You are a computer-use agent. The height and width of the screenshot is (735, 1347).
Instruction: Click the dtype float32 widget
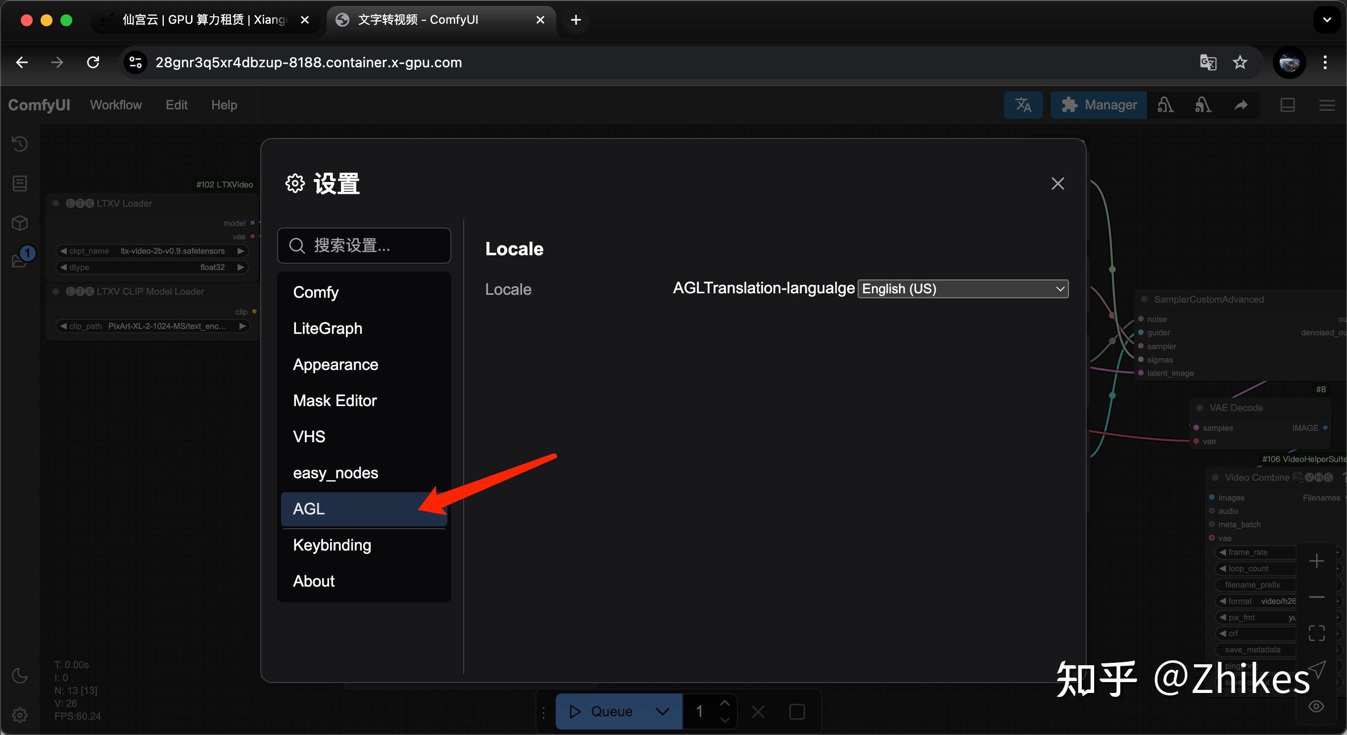click(151, 267)
